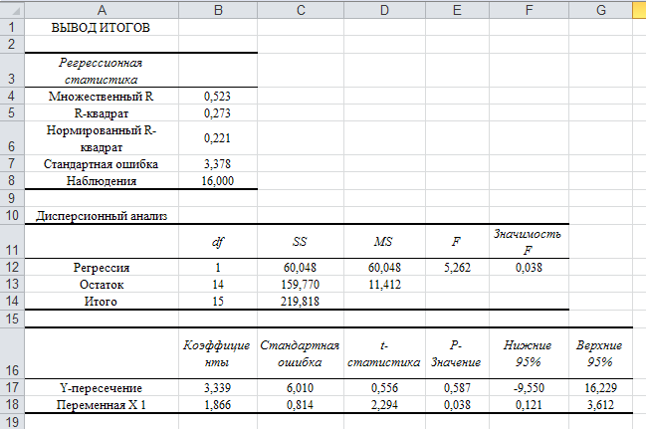Screen dimensions: 646x429
Task: Click the Значимость F value 0,038 in row 12
Action: (x=529, y=268)
